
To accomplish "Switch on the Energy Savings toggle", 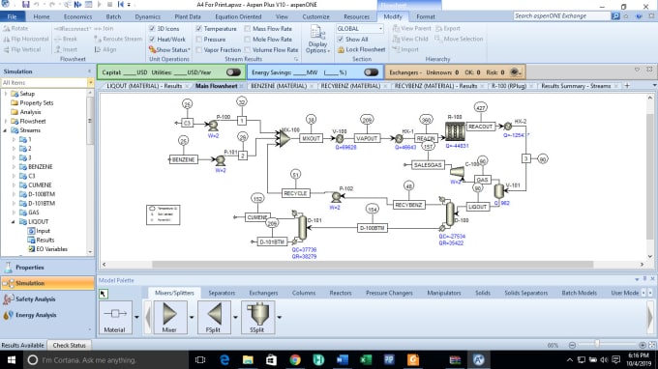I will (x=371, y=72).
